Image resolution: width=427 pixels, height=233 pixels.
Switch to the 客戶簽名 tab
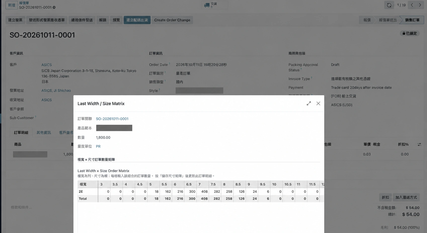[66, 132]
